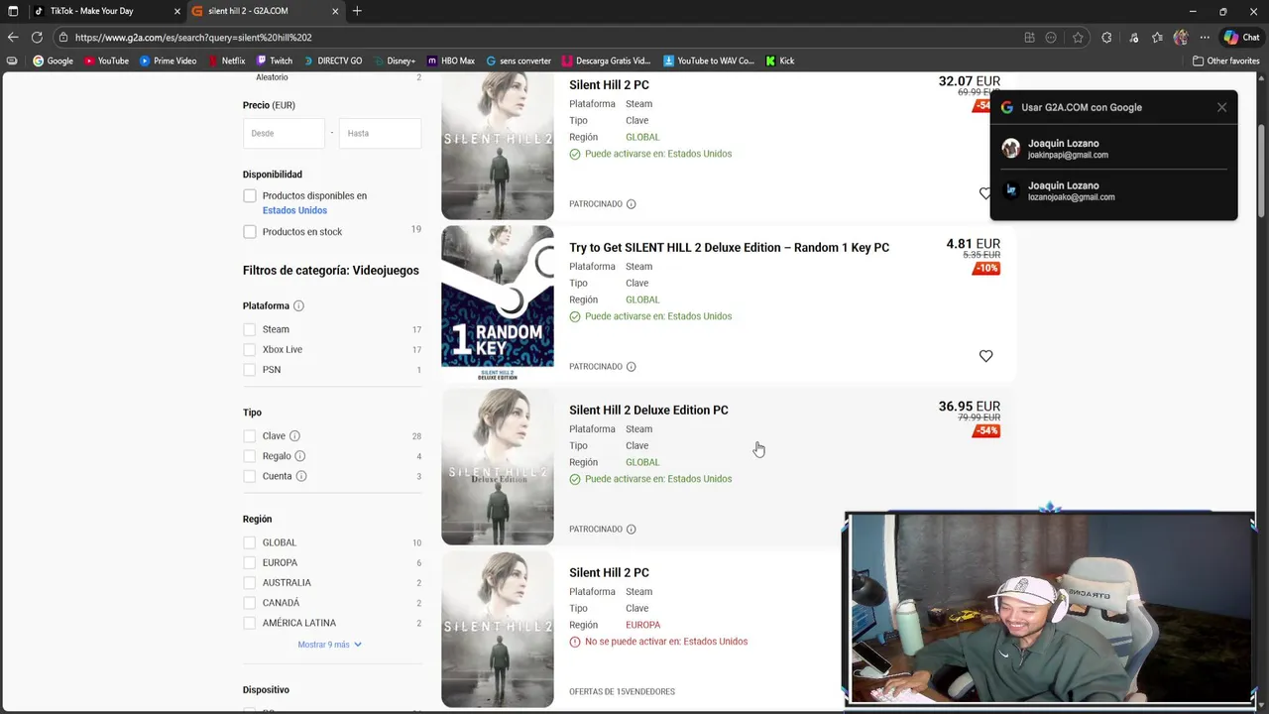1269x714 pixels.
Task: Open the YouTube bookmark
Action: coord(106,60)
